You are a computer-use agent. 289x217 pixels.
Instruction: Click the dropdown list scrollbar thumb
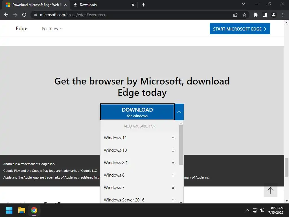tap(181, 145)
